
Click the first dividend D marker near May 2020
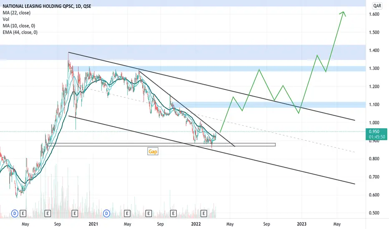point(15,213)
